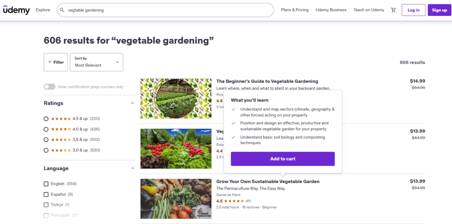Select the 4.5 & up rating radio

[46, 119]
